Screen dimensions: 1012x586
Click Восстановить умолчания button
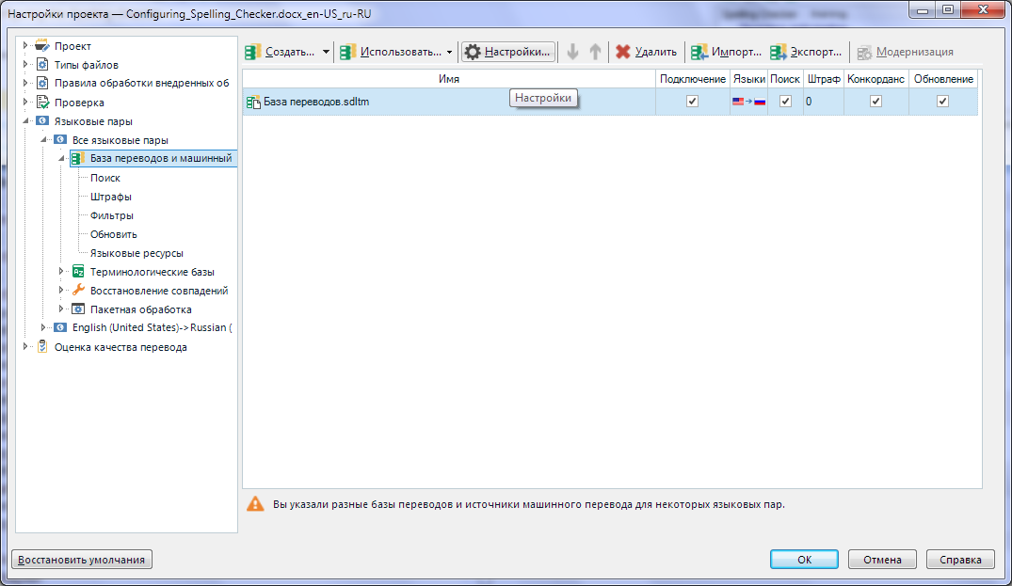[82, 559]
